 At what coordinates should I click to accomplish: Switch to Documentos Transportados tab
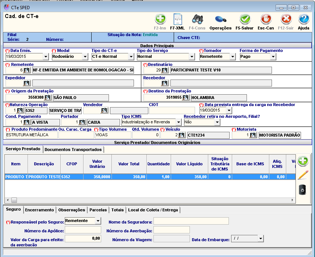[73, 149]
